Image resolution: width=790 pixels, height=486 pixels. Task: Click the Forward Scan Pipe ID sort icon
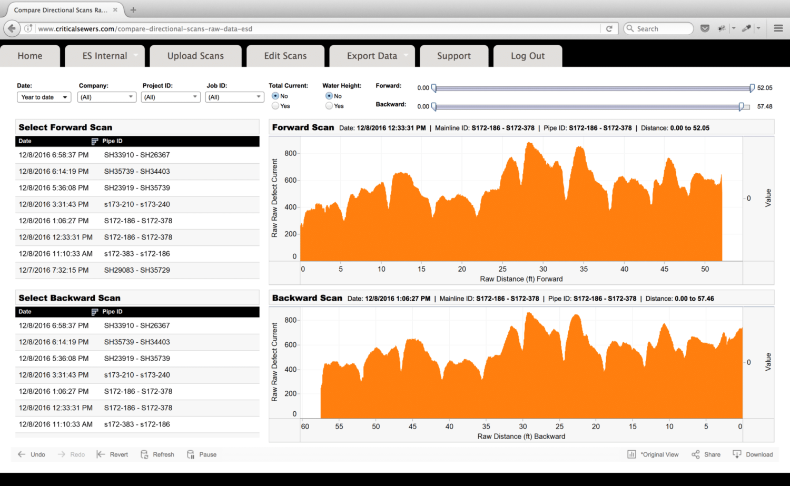point(95,141)
